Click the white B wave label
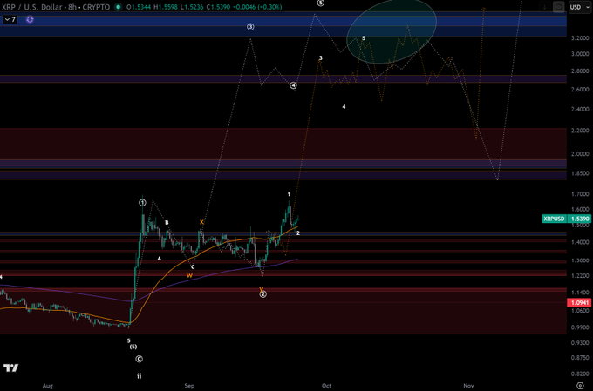This screenshot has height=391, width=593. (167, 223)
